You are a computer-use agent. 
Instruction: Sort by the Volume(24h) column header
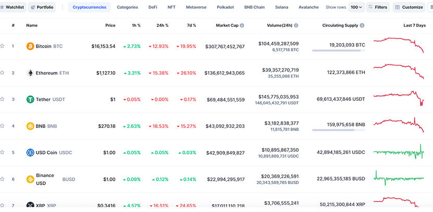280,26
